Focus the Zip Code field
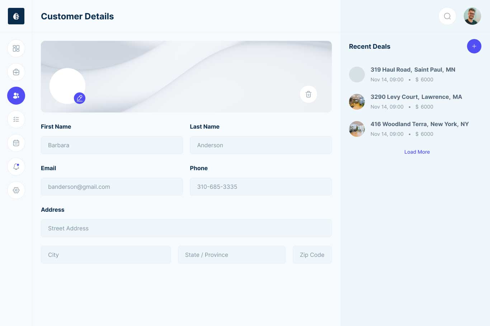The image size is (490, 326). click(312, 255)
